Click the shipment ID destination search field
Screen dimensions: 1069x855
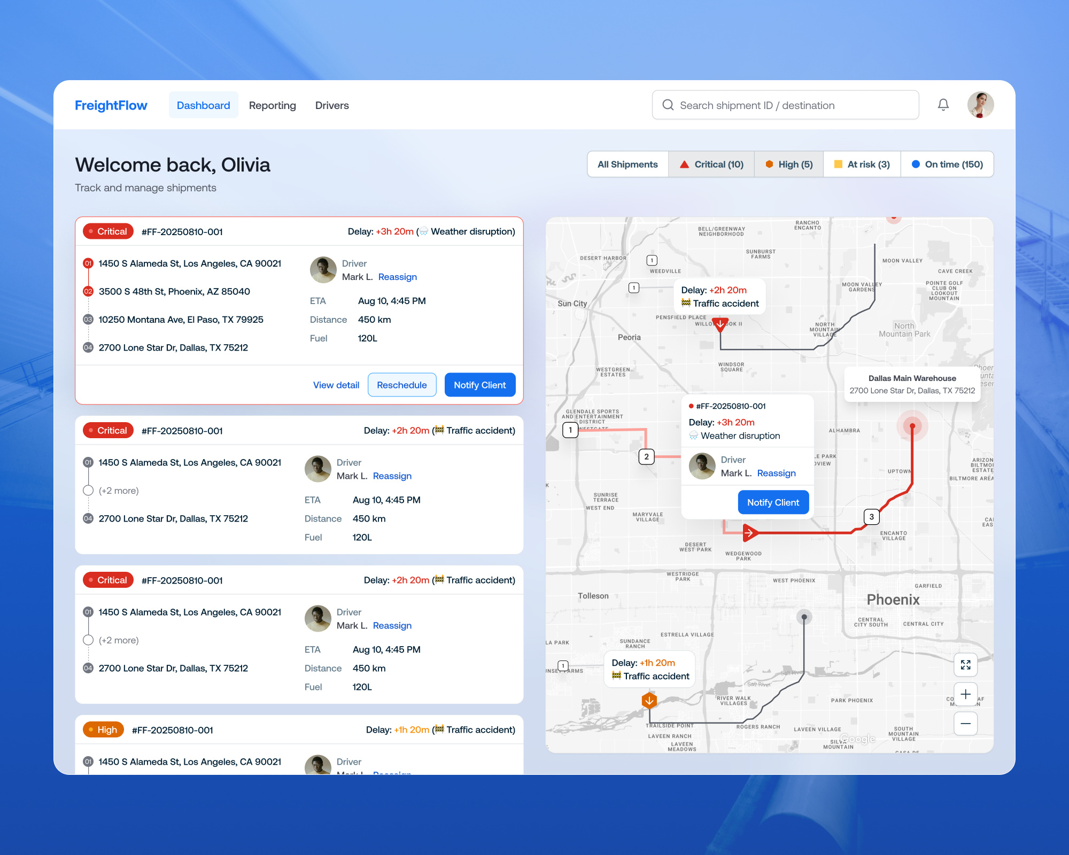786,105
